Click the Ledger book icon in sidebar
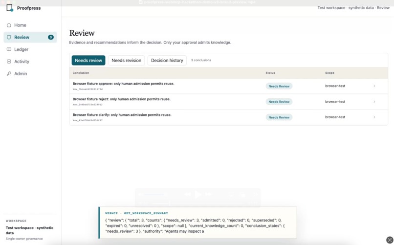The width and height of the screenshot is (394, 245). [x=9, y=49]
